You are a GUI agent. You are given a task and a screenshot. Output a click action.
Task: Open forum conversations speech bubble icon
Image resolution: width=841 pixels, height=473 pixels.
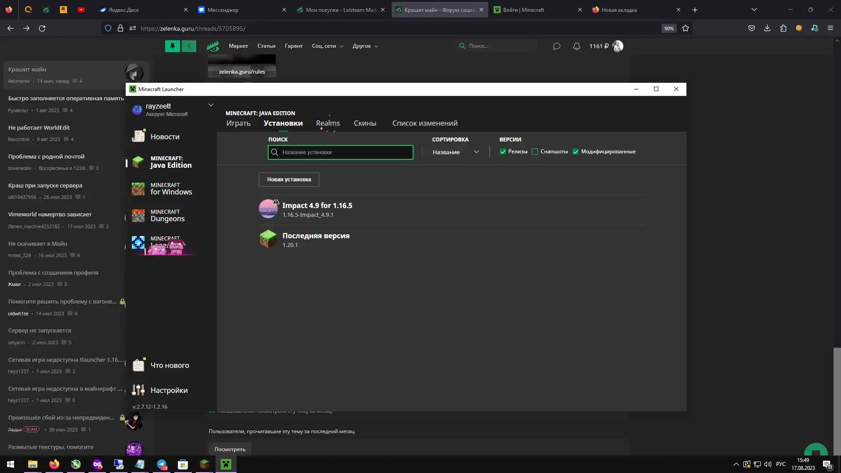[556, 46]
